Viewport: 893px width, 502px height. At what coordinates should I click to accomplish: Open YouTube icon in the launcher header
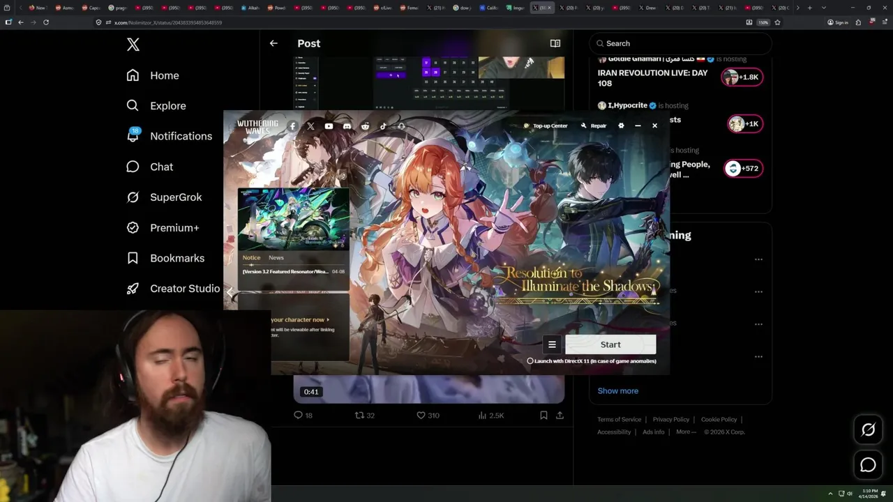coord(329,126)
